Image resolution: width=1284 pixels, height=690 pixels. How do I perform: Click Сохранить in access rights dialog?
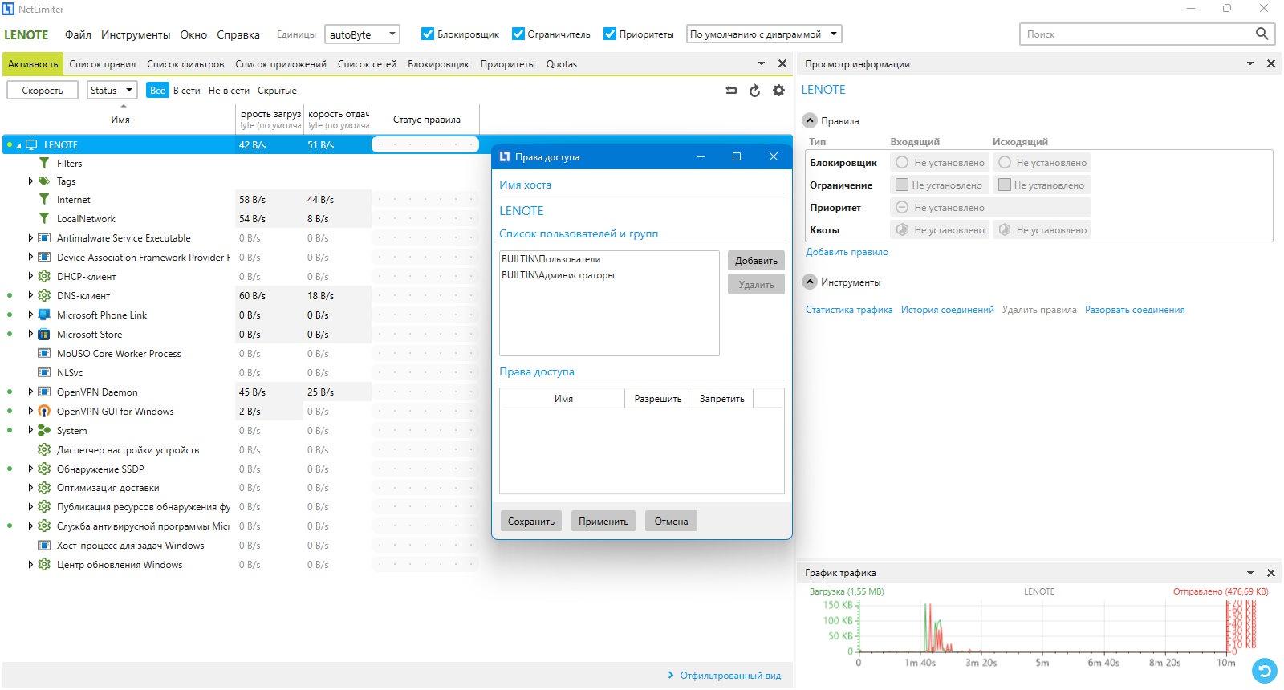coord(531,521)
